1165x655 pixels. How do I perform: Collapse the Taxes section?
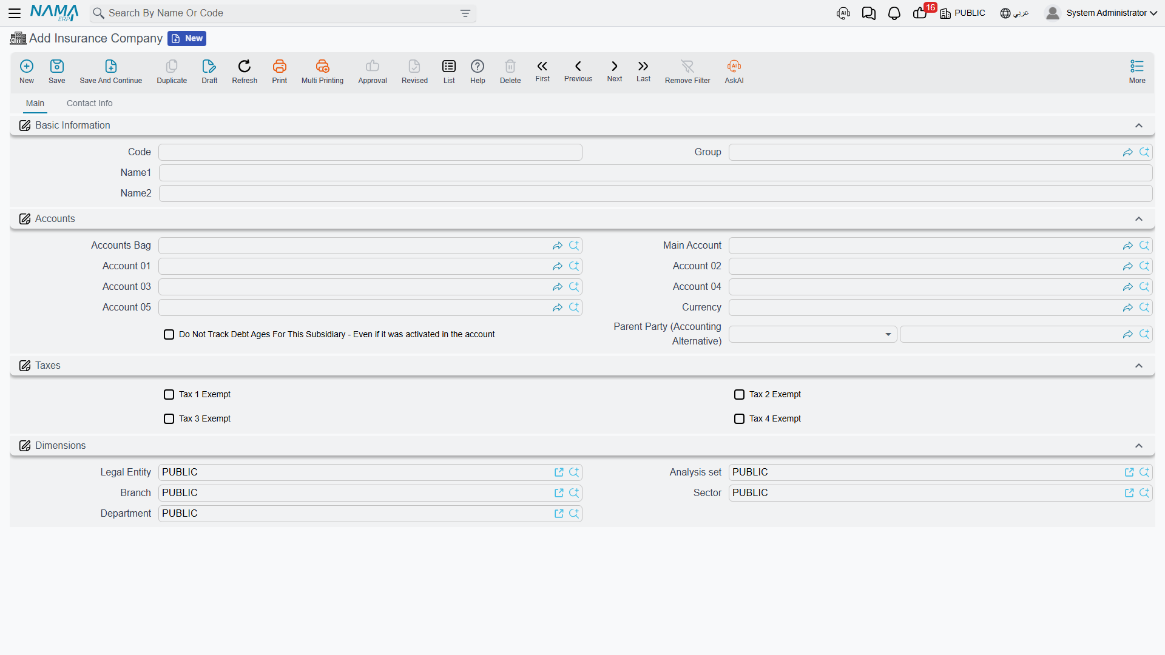(1139, 366)
